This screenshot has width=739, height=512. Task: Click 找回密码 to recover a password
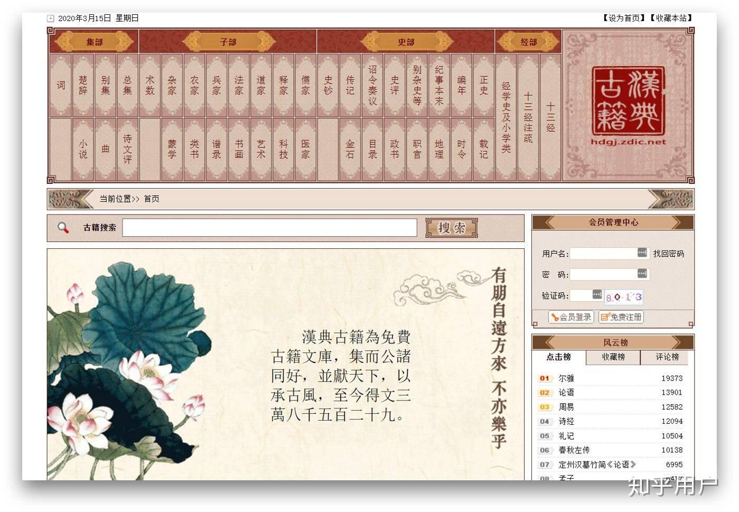[668, 254]
